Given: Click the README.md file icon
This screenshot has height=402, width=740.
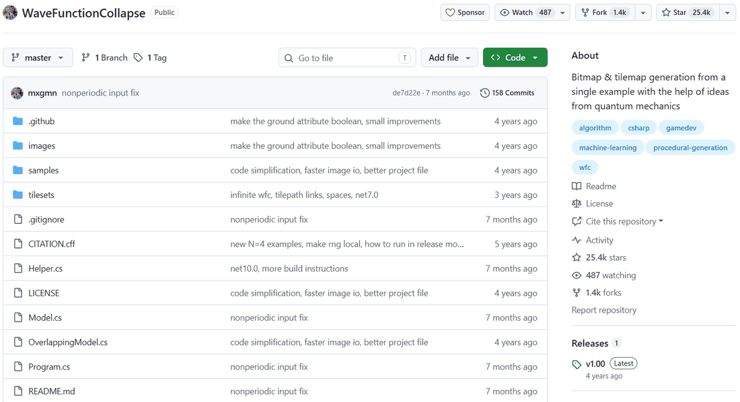Looking at the screenshot, I should coord(18,391).
